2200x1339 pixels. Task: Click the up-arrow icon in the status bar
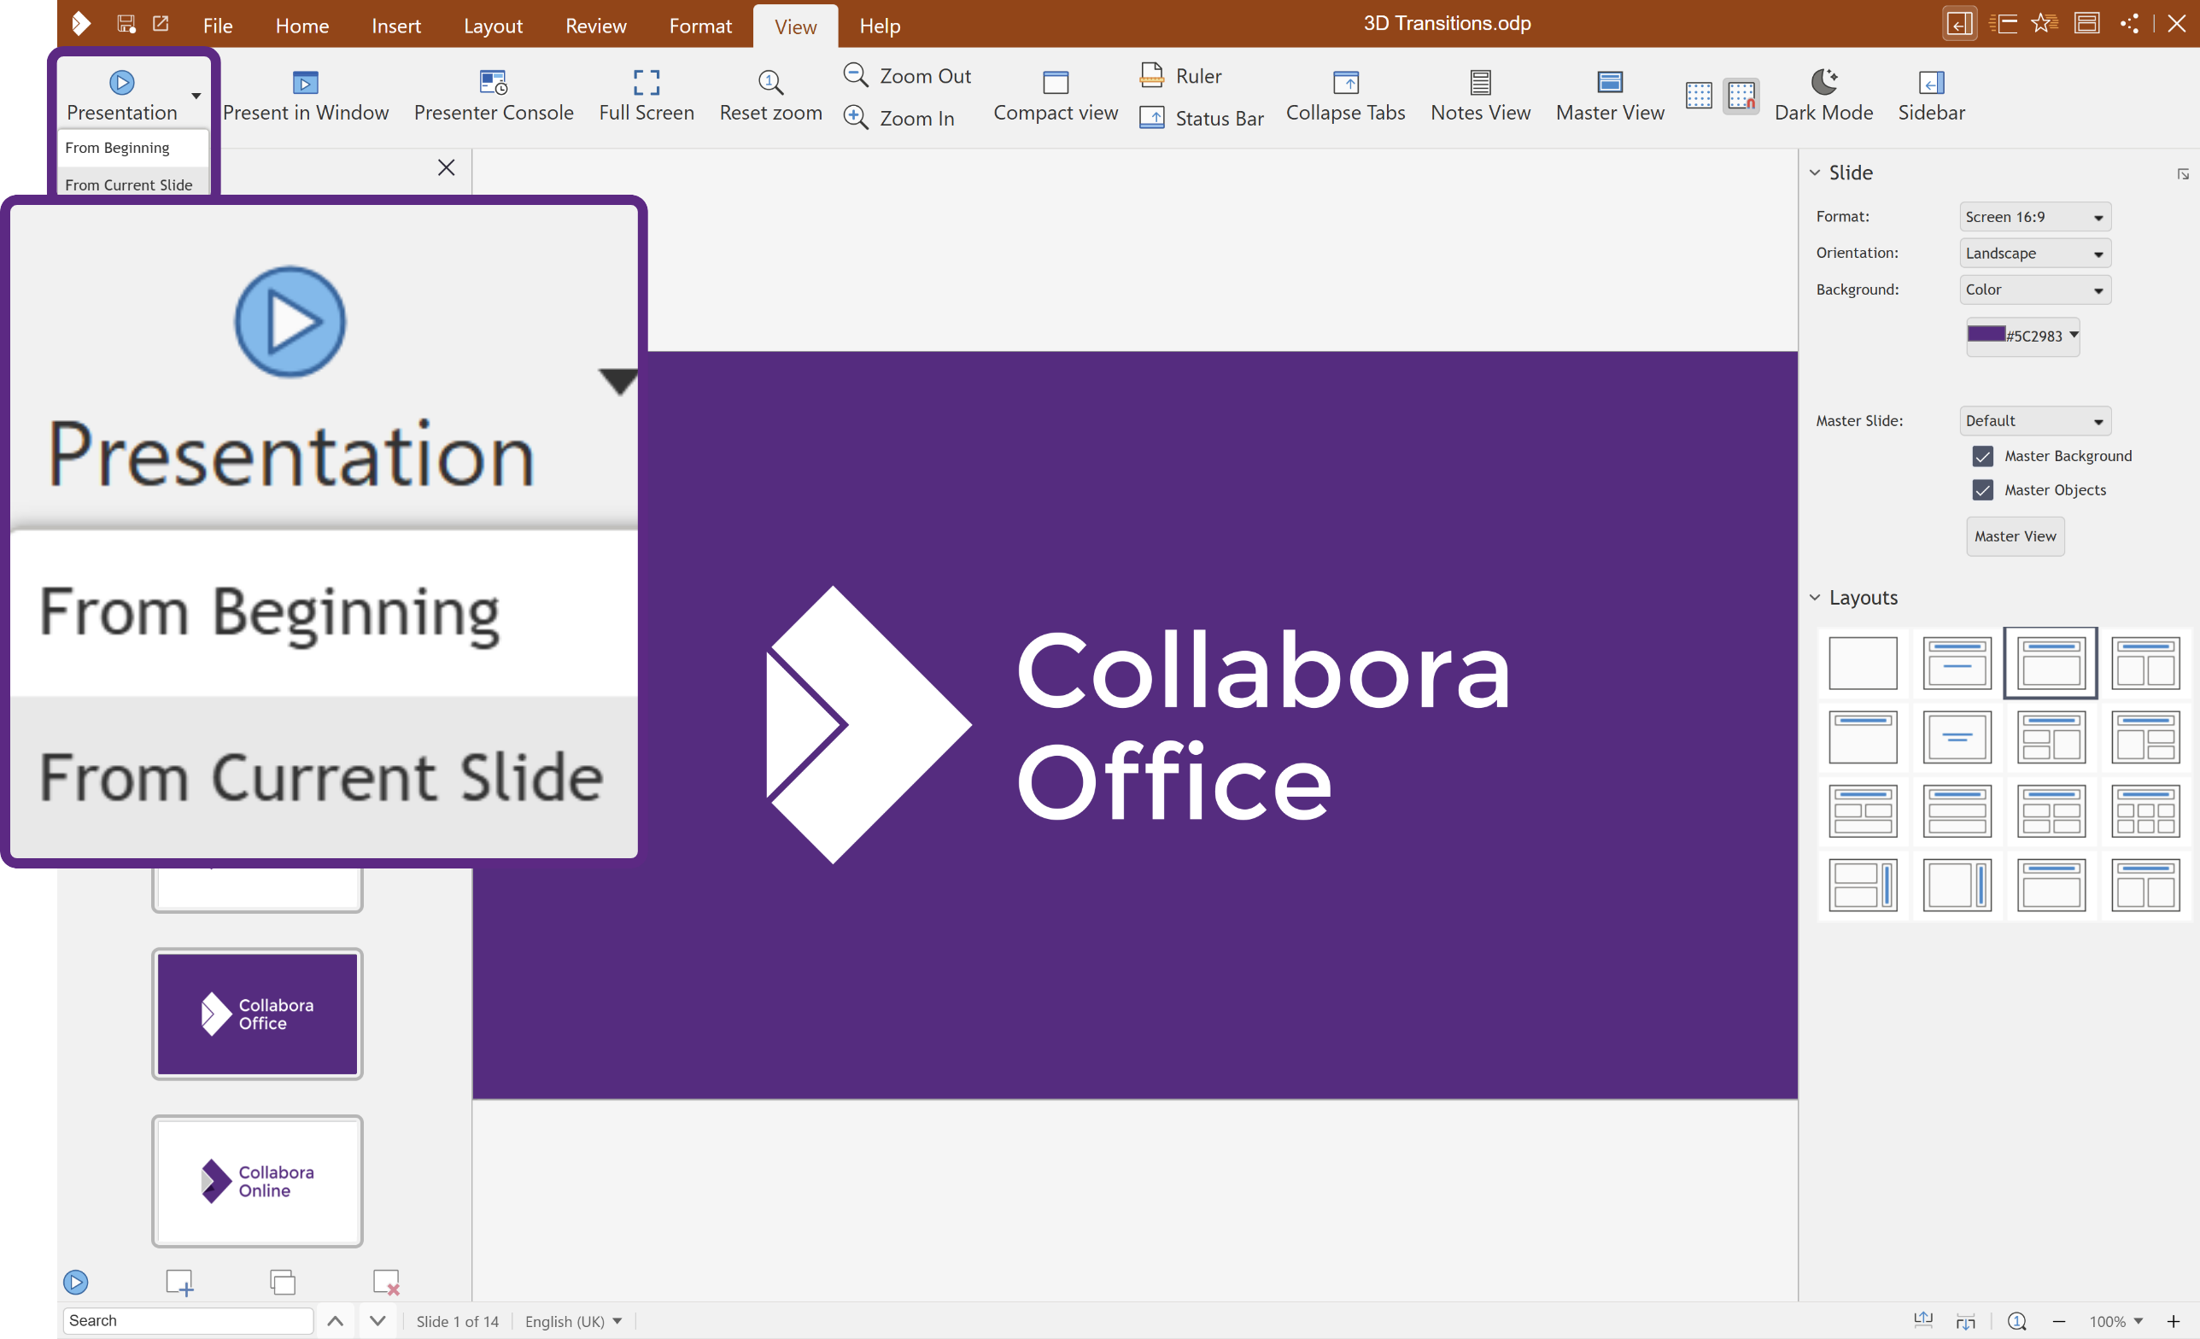tap(1923, 1320)
